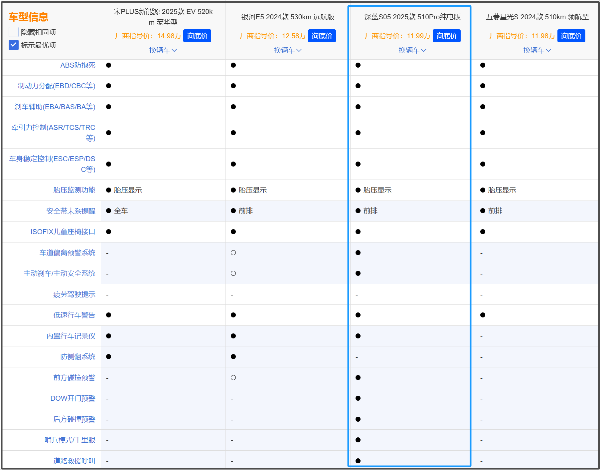600x470 pixels.
Task: Open the 低速行车警告 link
Action: (74, 315)
